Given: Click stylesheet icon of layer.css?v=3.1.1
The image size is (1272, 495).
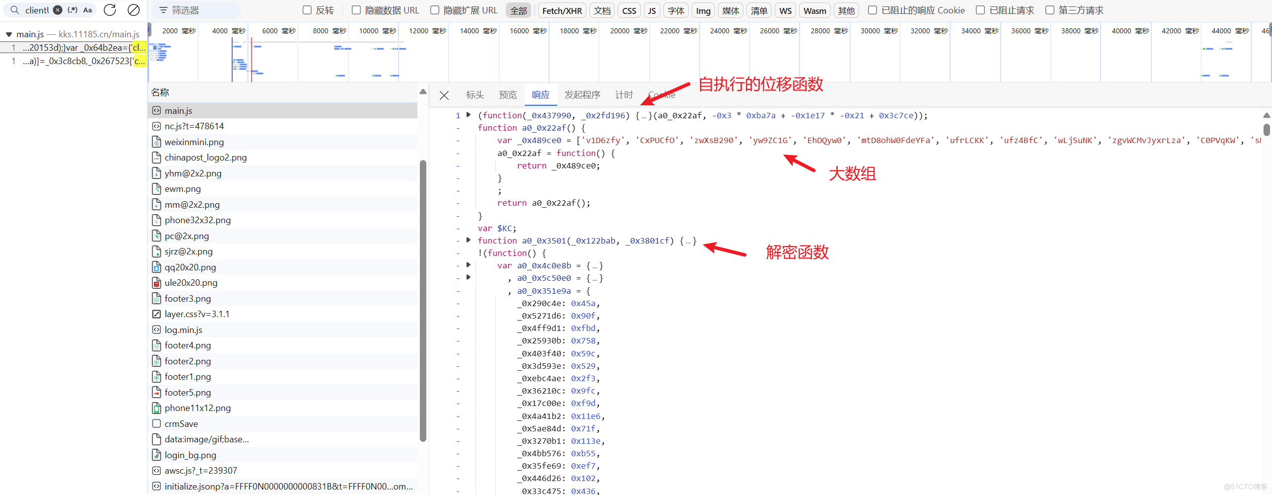Looking at the screenshot, I should 157,314.
